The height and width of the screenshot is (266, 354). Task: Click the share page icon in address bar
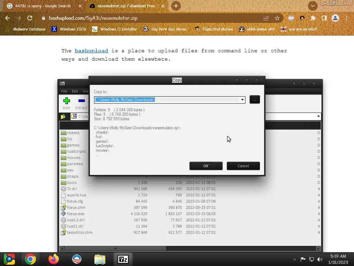[x=266, y=18]
